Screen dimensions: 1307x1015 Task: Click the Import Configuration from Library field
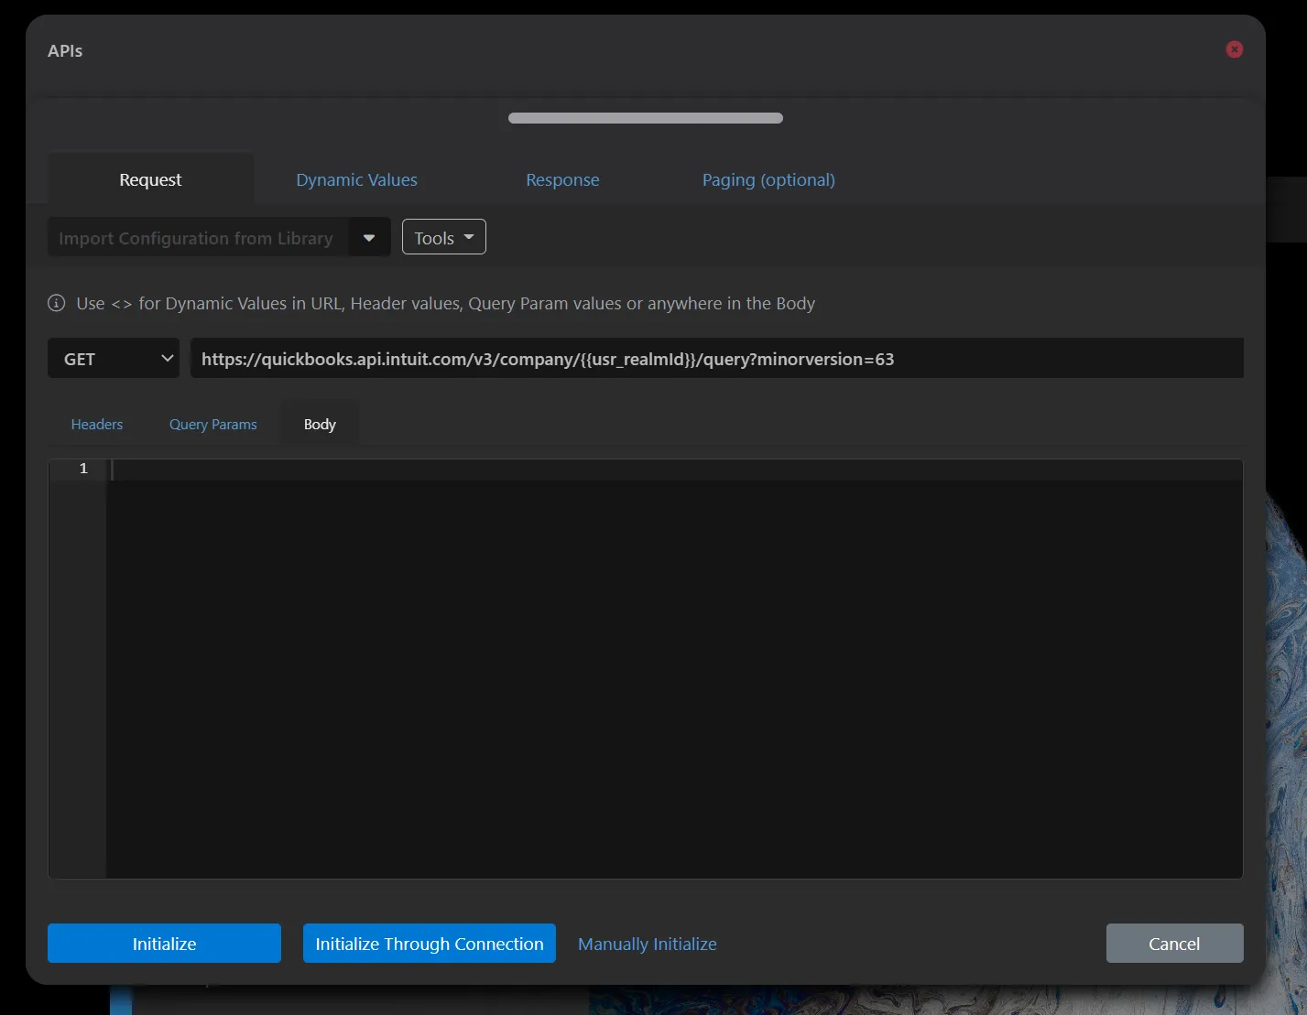pyautogui.click(x=198, y=238)
